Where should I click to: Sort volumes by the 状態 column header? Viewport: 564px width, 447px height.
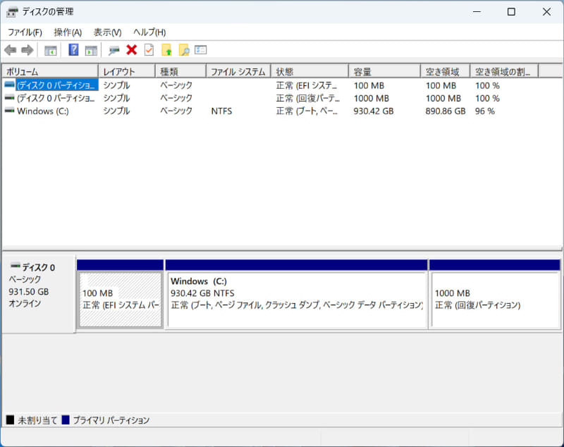point(309,71)
